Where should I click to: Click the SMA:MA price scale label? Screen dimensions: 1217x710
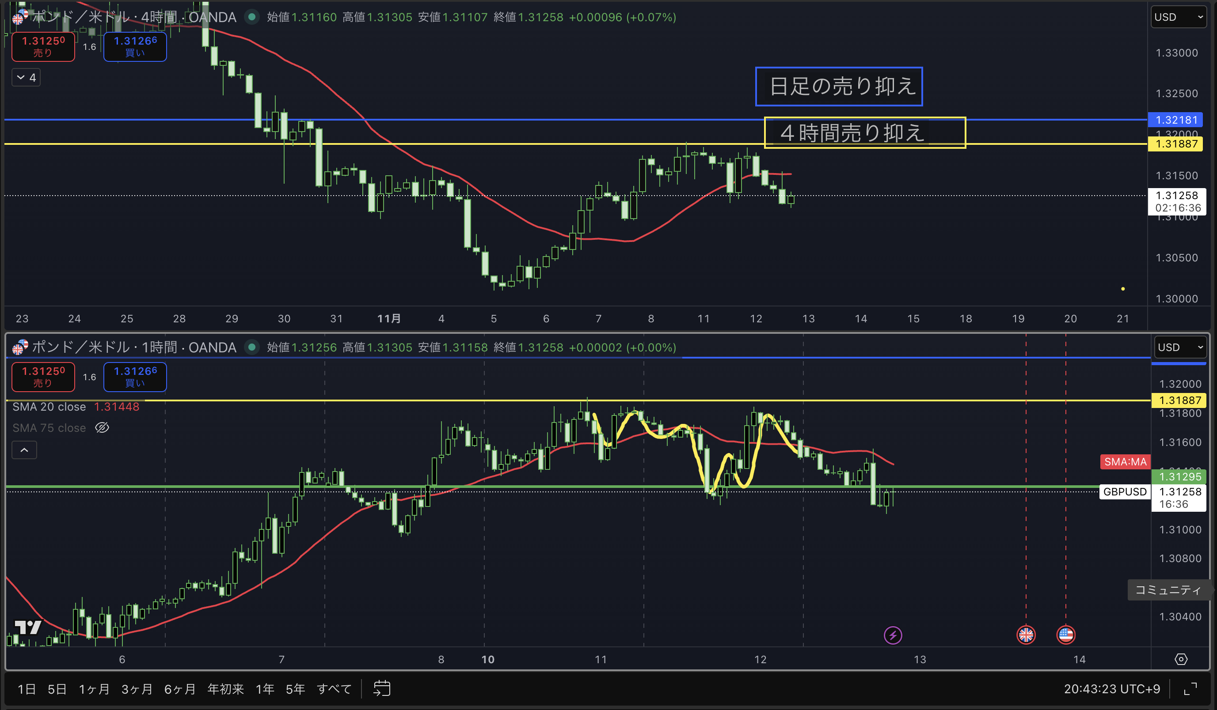click(x=1125, y=462)
